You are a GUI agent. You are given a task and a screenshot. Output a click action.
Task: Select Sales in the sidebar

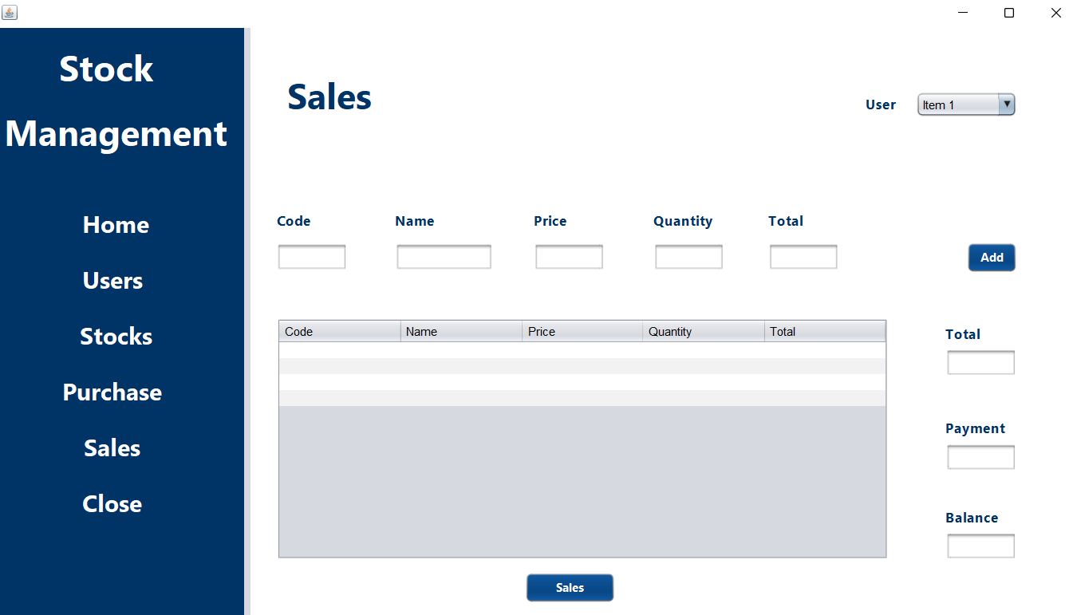click(112, 447)
